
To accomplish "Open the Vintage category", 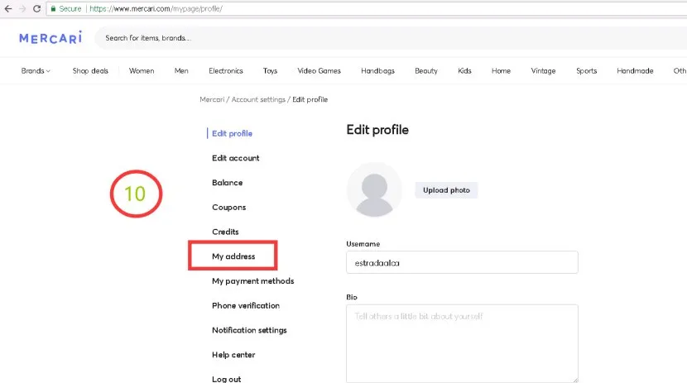I will tap(543, 71).
